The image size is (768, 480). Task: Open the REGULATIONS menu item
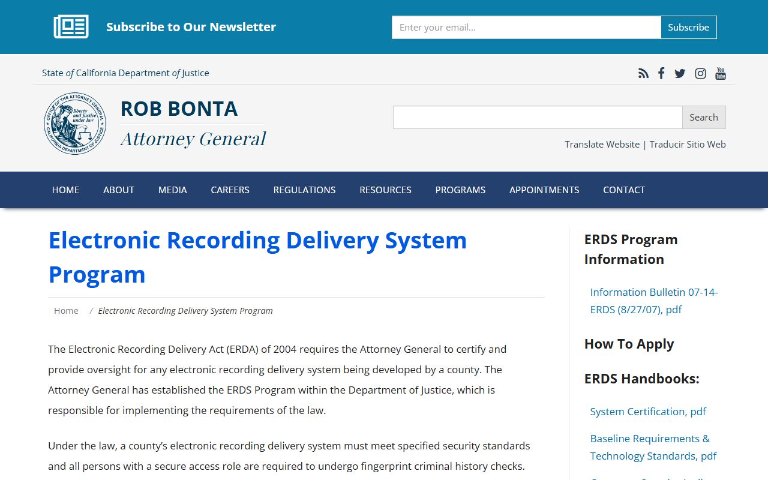coord(304,190)
